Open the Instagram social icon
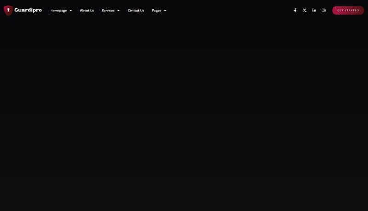 [324, 11]
